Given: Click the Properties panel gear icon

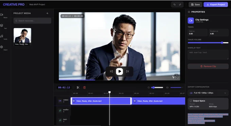Looking at the screenshot, I should (189, 12).
